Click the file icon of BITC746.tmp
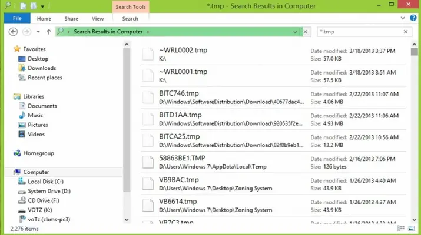This screenshot has width=421, height=235. 148,98
